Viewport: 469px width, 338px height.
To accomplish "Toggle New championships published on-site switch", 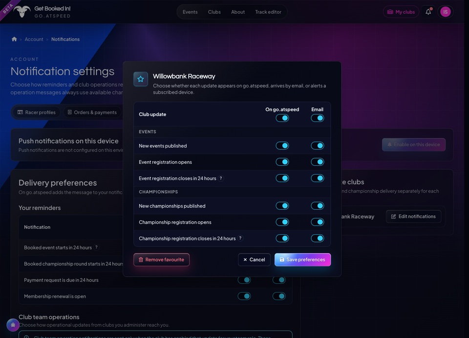I will (x=282, y=206).
